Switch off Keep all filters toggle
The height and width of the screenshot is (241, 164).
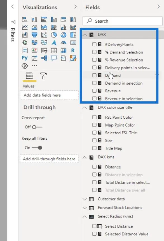pos(37,148)
